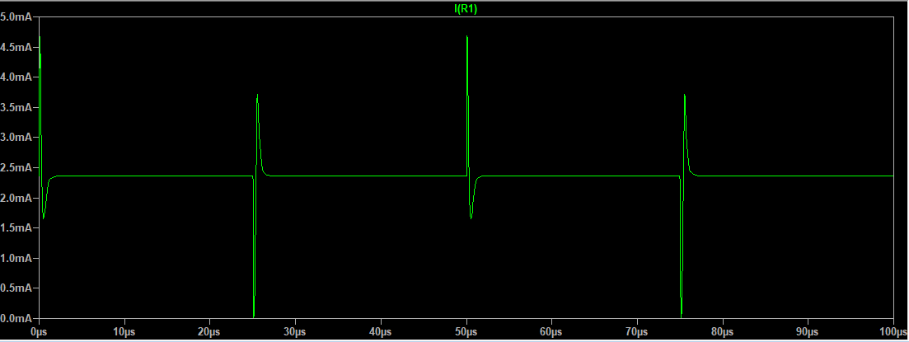Click the 90µs time axis label

click(808, 332)
